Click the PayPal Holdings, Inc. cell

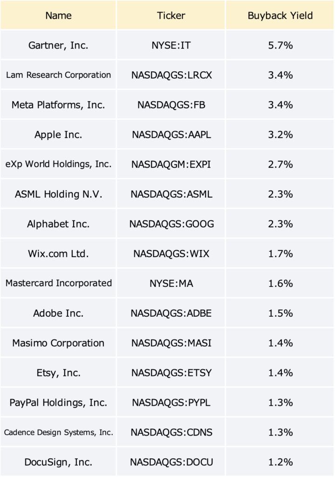(58, 402)
